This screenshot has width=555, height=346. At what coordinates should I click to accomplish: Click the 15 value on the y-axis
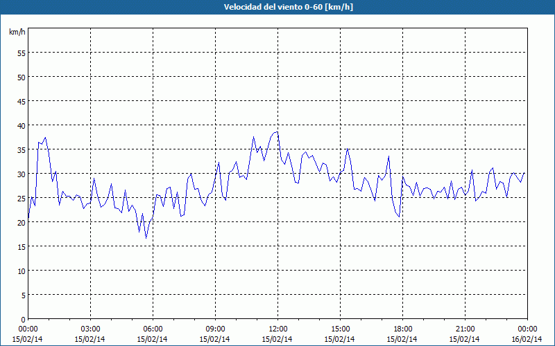click(22, 247)
